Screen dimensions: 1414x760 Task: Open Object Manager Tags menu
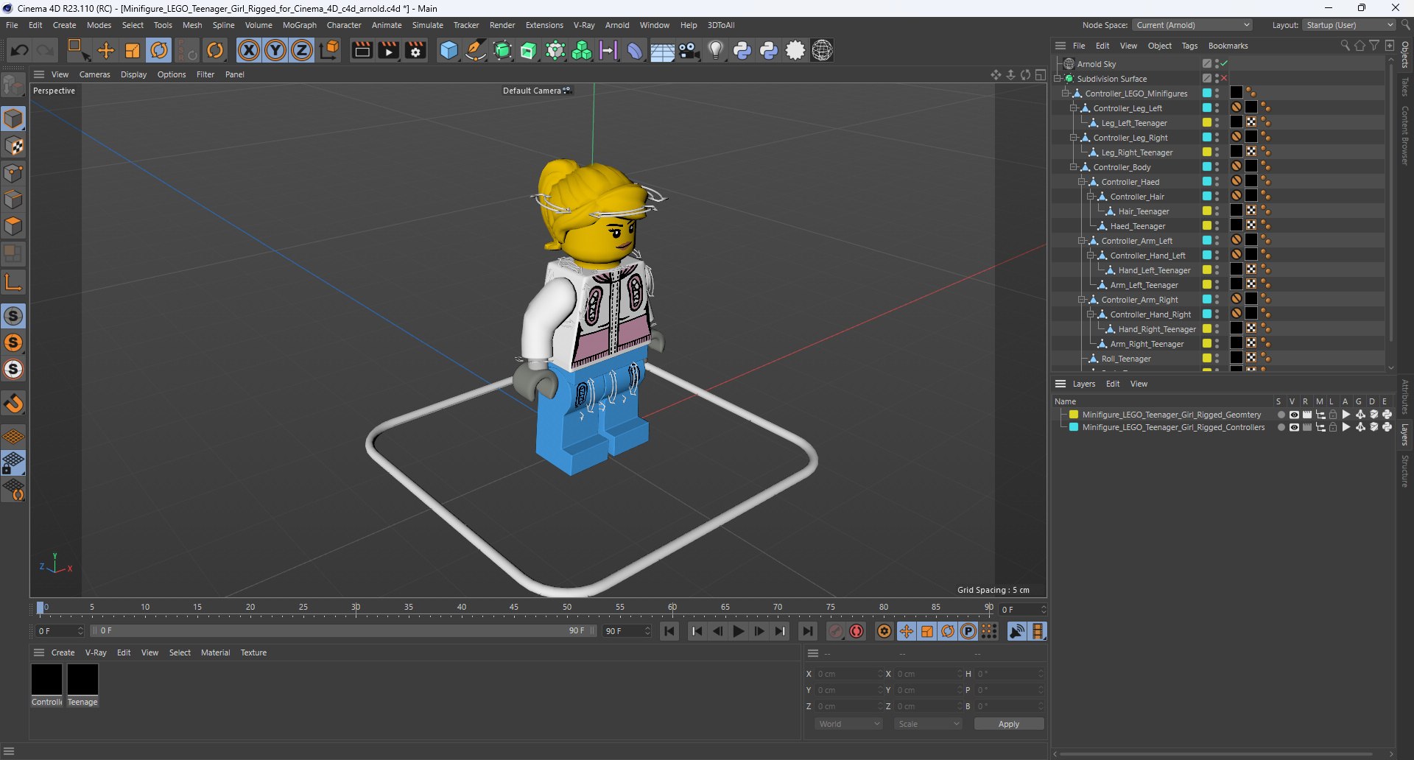pos(1189,46)
